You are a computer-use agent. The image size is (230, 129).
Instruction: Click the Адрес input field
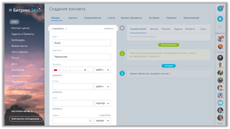coord(73,121)
